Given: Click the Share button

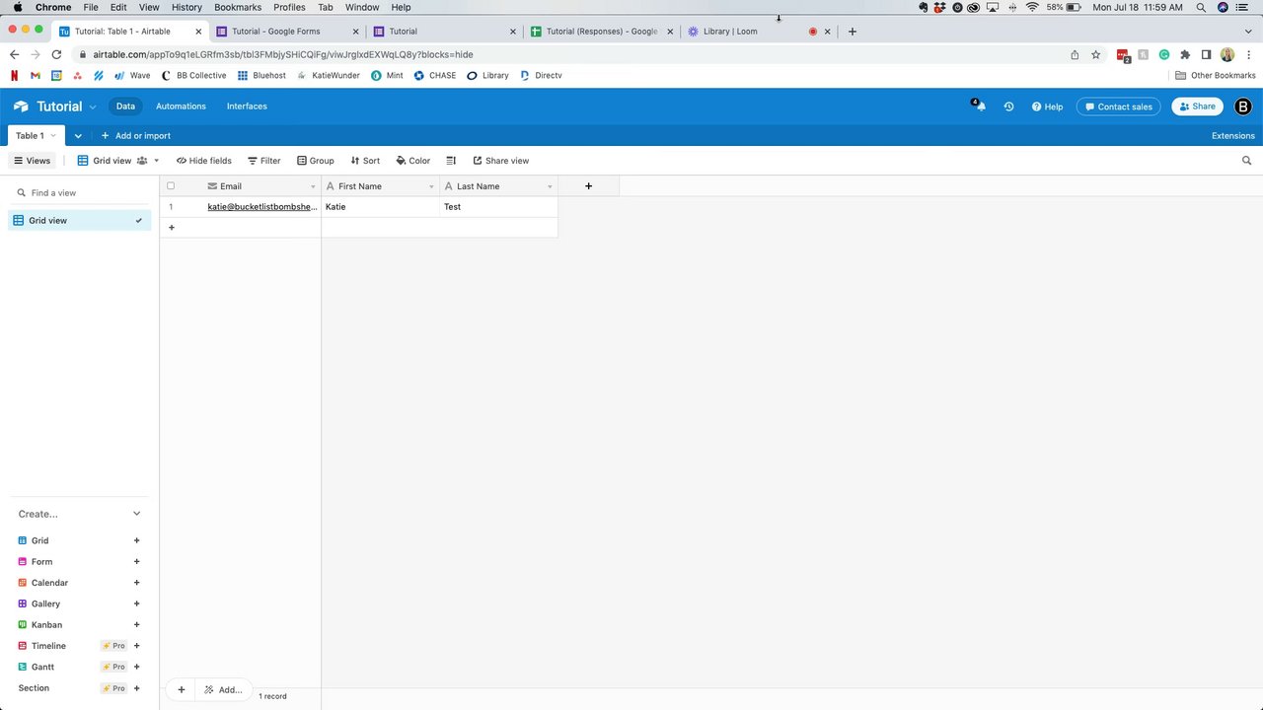Looking at the screenshot, I should coord(1197,106).
